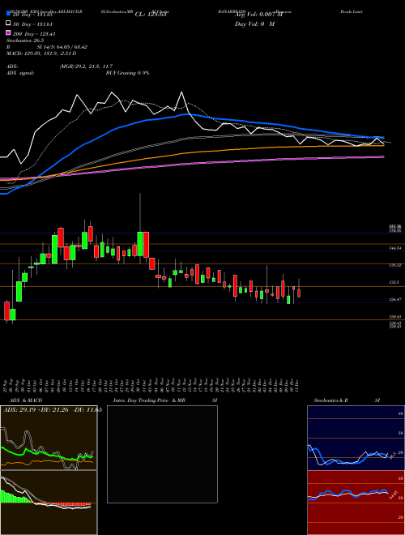Screen dimensions: 405x535
Task: Click the 144.54 price axis label
Action: (395, 248)
